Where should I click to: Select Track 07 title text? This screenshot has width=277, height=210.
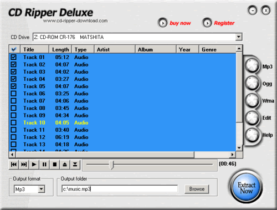(34, 101)
